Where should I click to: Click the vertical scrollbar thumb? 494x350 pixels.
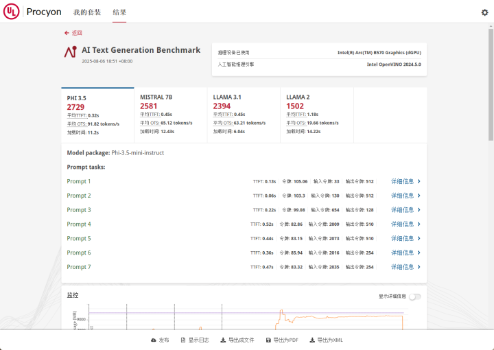pos(491,84)
